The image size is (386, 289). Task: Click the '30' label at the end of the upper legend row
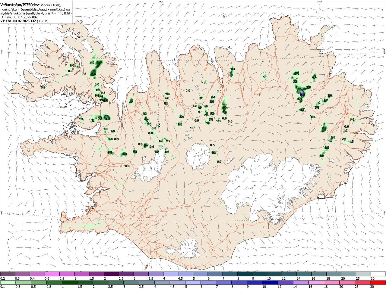coord(372,278)
